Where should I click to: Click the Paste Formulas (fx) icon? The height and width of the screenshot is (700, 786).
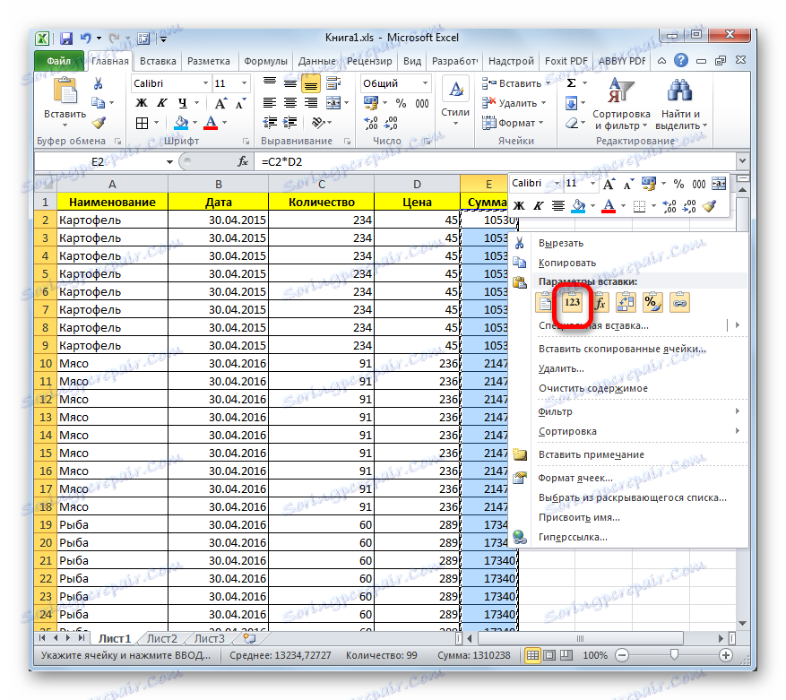click(x=600, y=302)
